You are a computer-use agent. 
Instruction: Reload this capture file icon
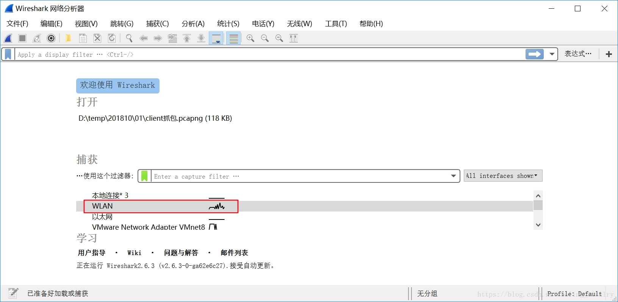(112, 38)
